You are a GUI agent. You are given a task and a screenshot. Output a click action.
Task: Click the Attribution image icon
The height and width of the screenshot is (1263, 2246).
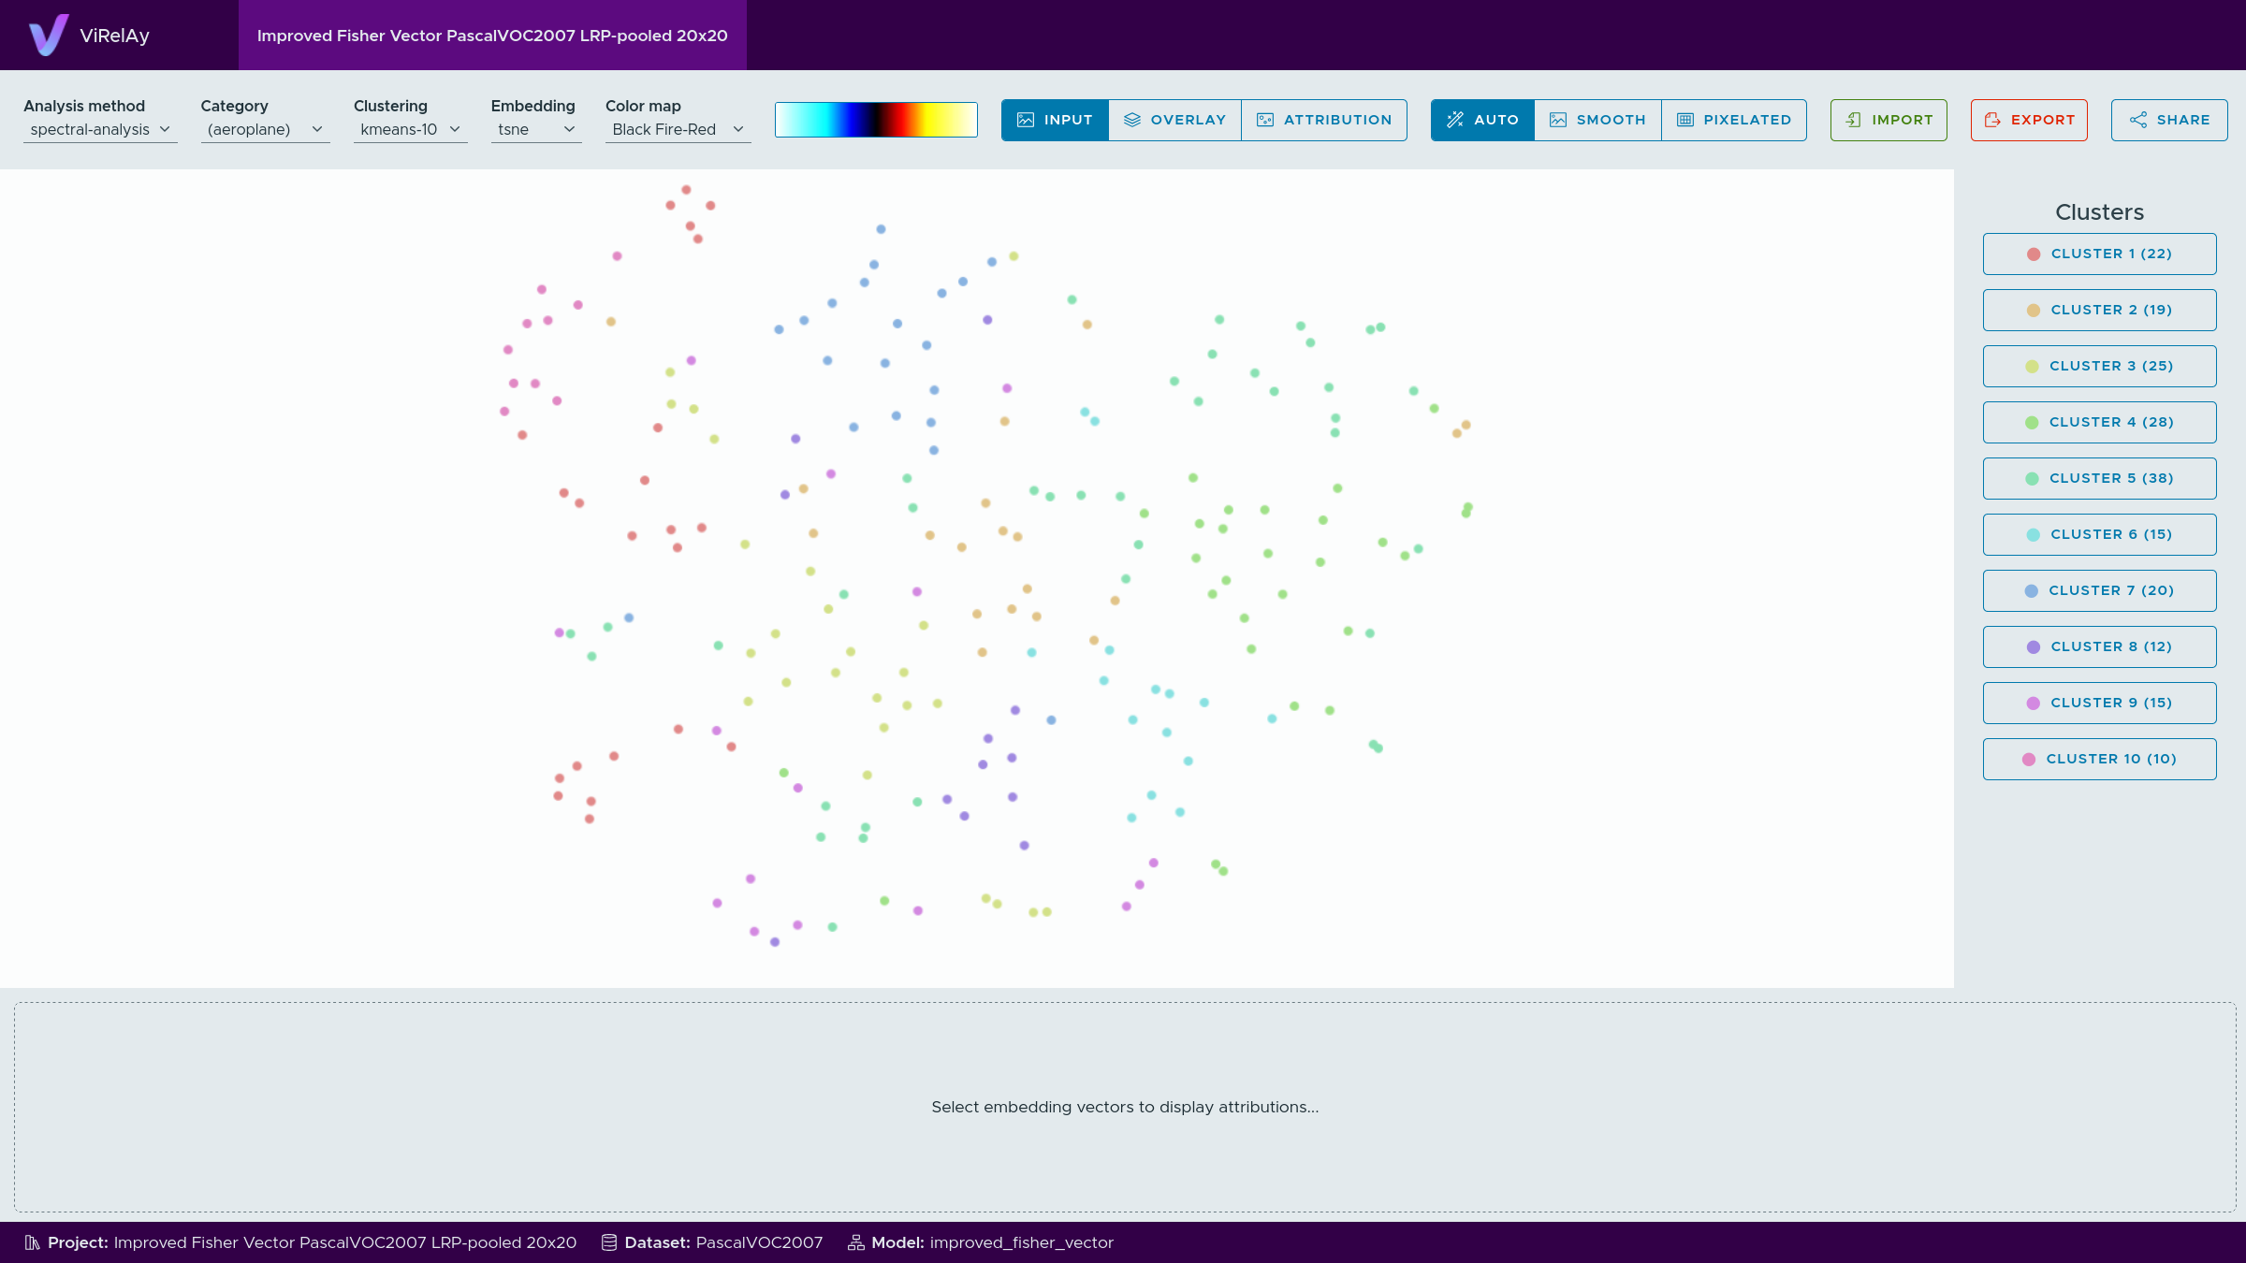tap(1265, 120)
